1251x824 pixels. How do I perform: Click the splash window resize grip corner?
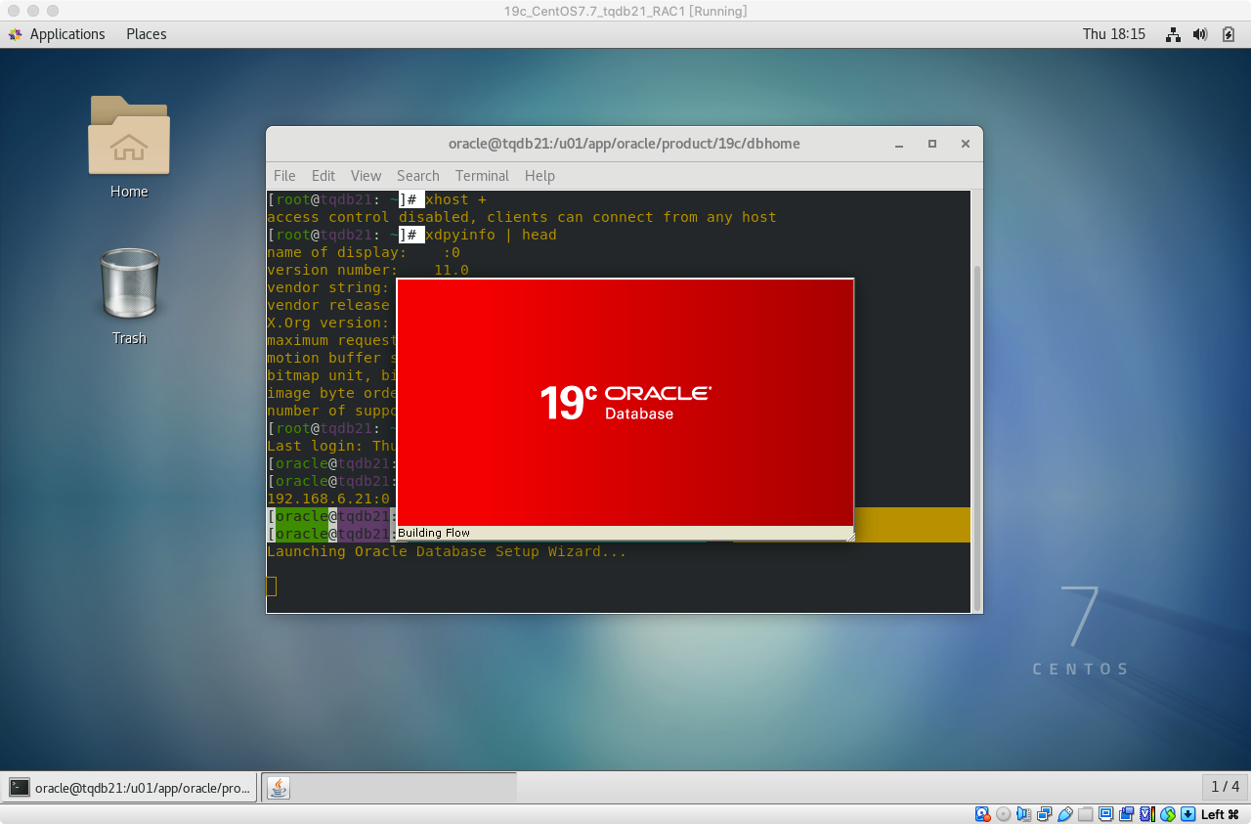point(849,536)
